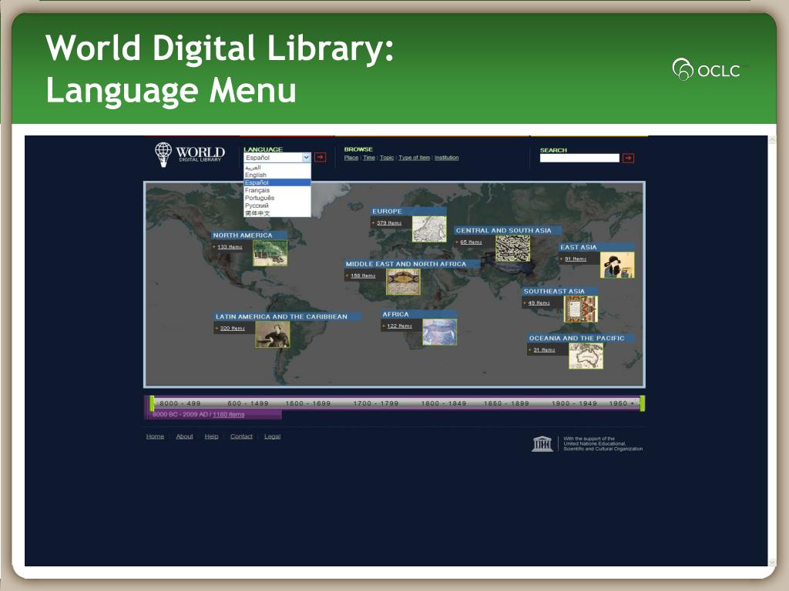789x591 pixels.
Task: Select Arabic in language list
Action: 277,167
